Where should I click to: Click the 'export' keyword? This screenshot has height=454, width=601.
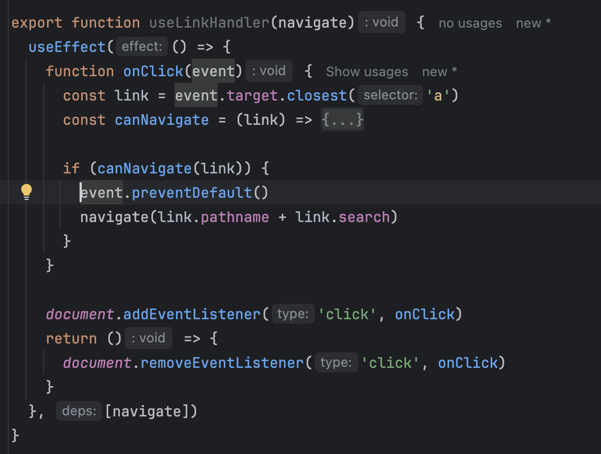pyautogui.click(x=37, y=23)
